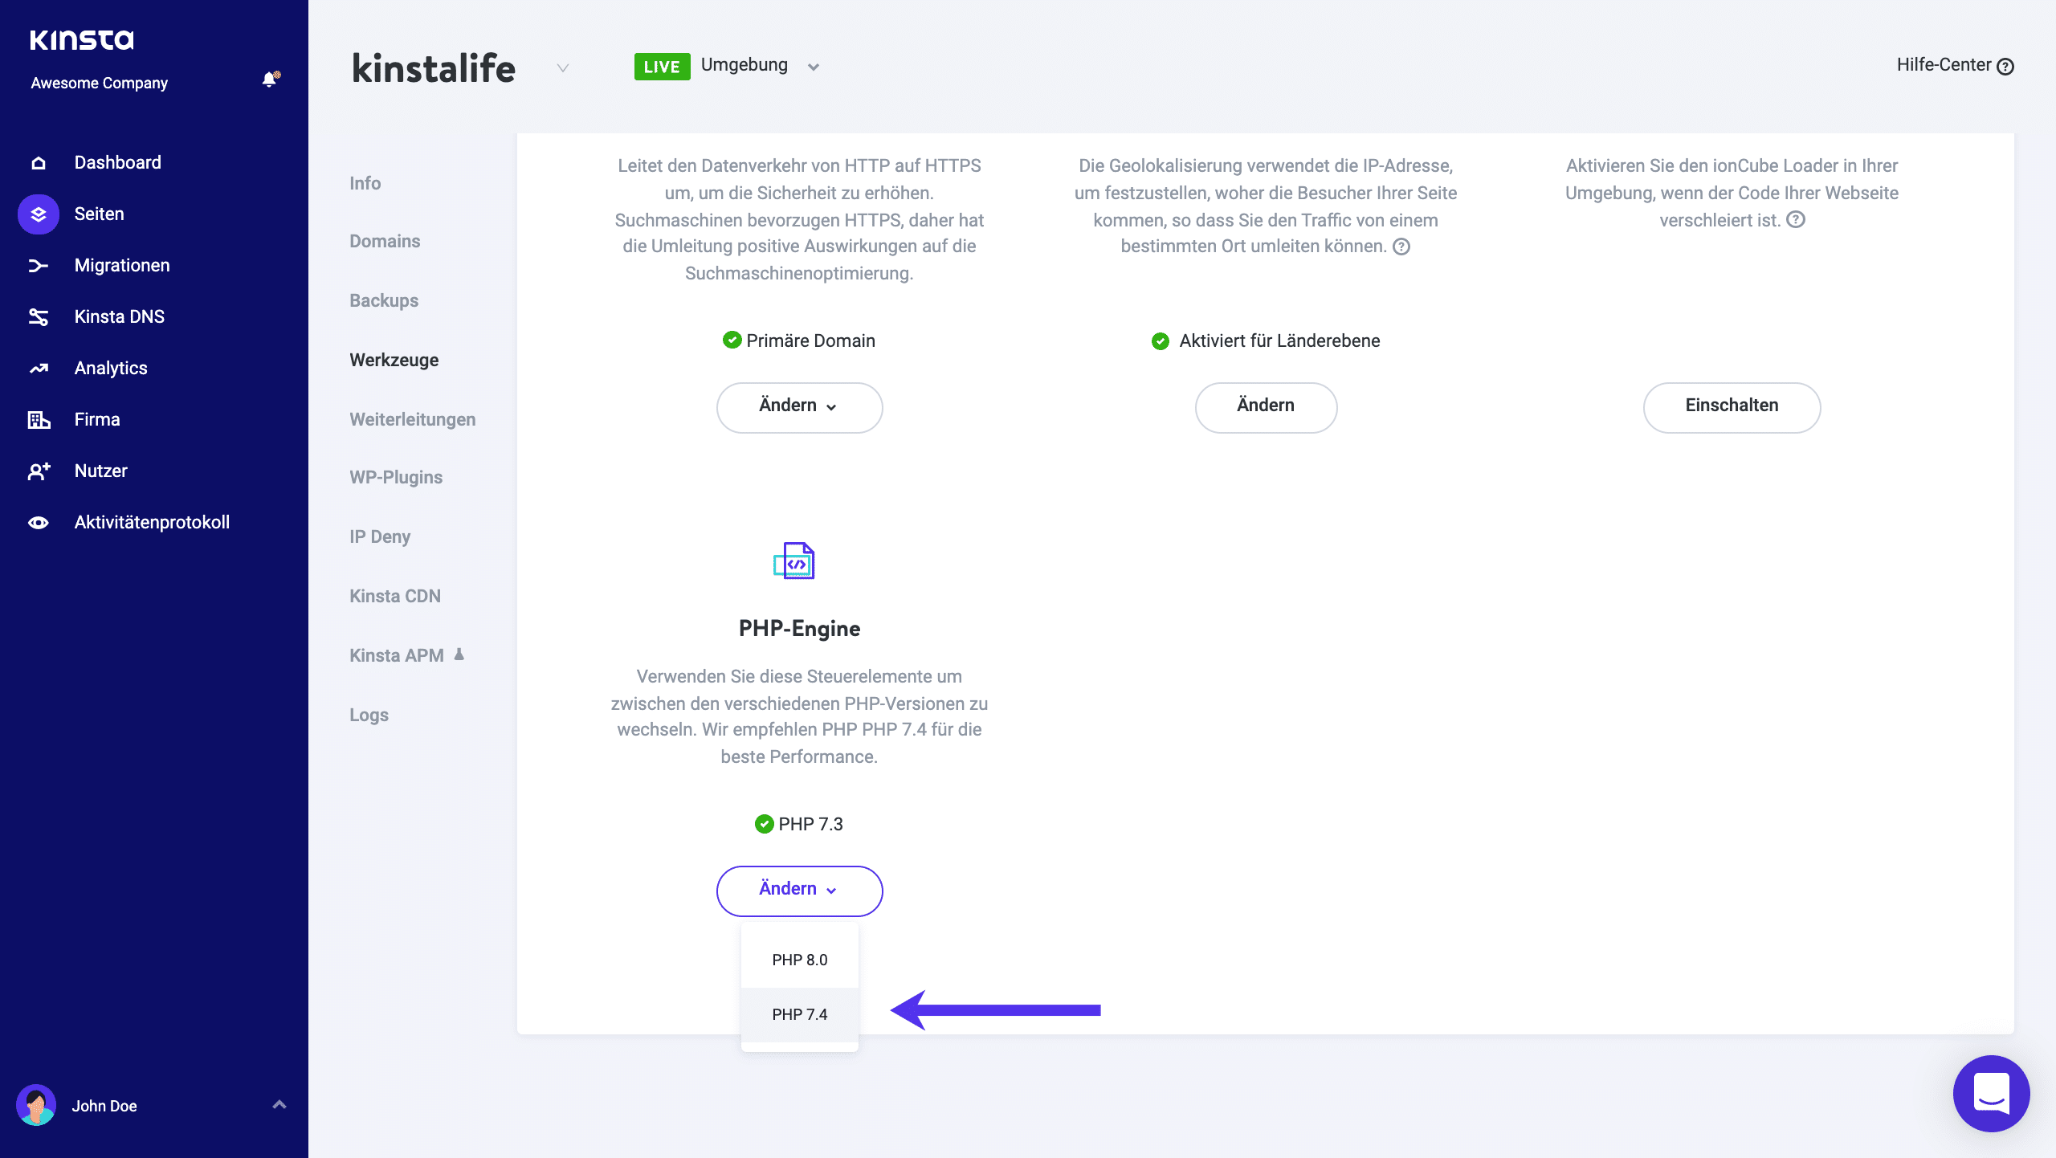Click the Kinsta DNS icon

click(39, 317)
